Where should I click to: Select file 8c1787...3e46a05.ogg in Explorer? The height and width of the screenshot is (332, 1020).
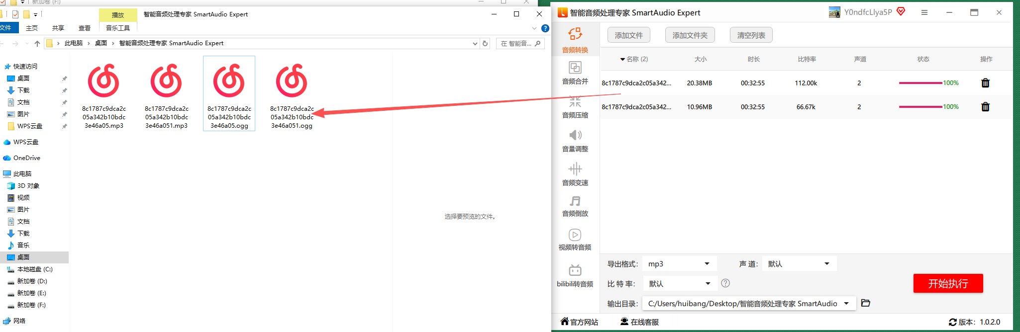click(229, 94)
